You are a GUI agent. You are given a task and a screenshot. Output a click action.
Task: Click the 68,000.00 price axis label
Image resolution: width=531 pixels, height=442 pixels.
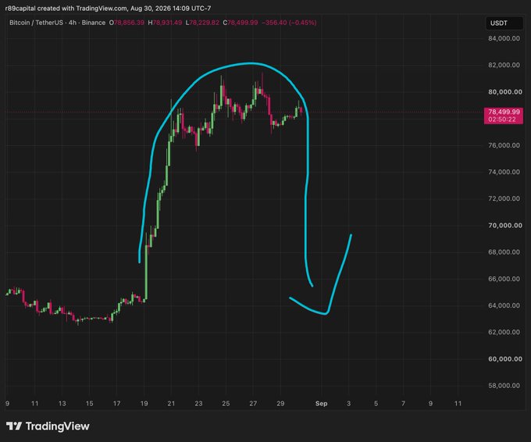[x=504, y=252]
